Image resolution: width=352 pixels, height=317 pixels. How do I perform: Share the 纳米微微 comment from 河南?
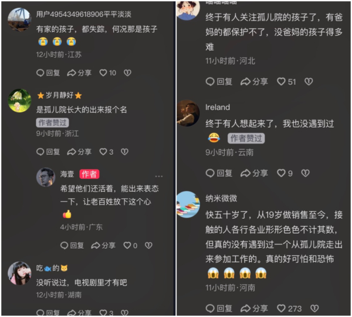point(254,308)
